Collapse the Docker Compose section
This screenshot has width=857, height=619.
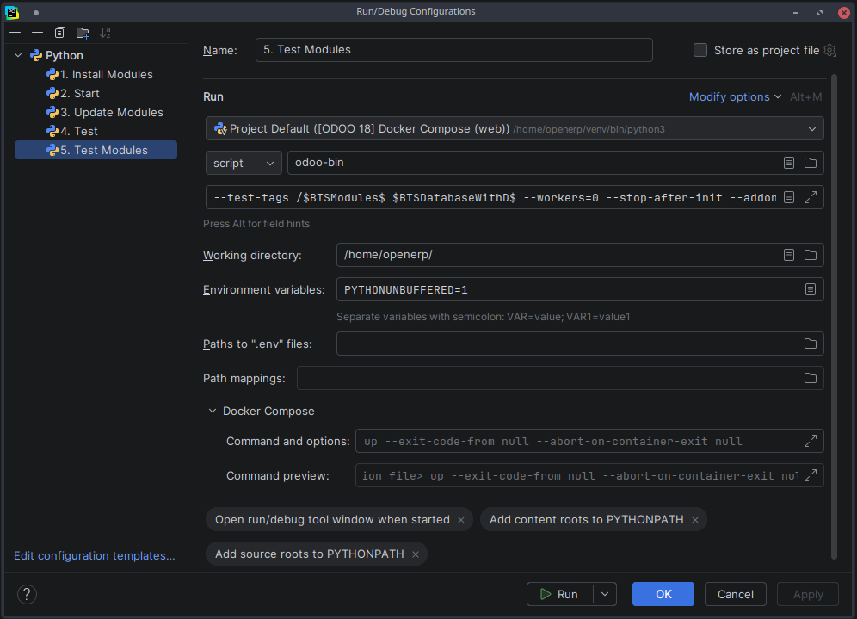[x=212, y=411]
